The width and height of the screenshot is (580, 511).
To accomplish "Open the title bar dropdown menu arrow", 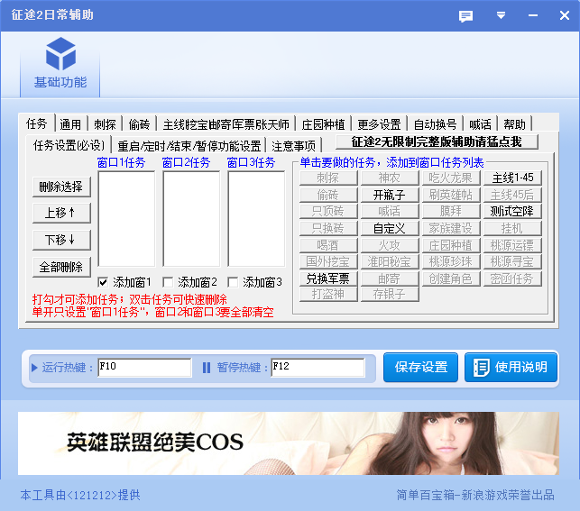I will point(501,15).
